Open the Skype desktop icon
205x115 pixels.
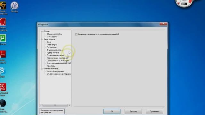pos(3,73)
